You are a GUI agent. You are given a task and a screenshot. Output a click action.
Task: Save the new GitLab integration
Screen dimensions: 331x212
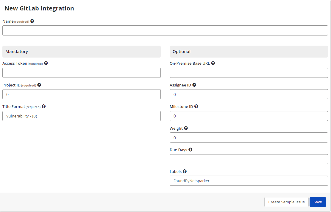point(318,202)
